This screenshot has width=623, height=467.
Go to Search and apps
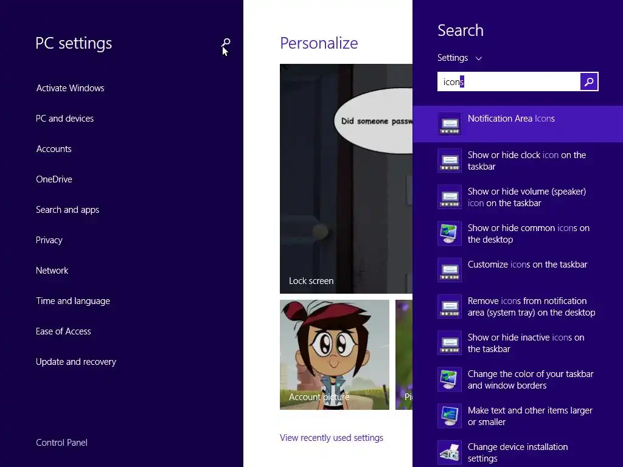point(68,210)
